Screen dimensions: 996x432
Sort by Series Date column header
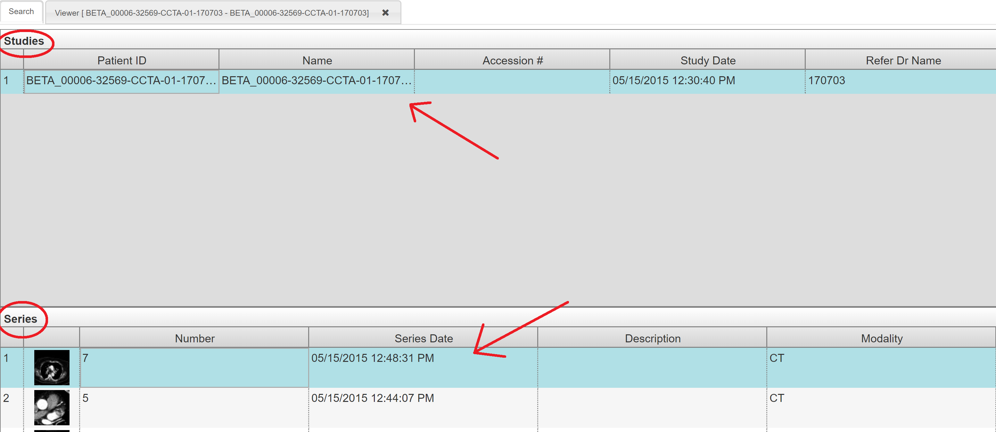[424, 338]
